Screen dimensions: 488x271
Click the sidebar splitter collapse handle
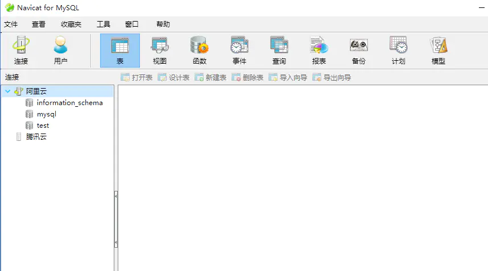tap(116, 219)
